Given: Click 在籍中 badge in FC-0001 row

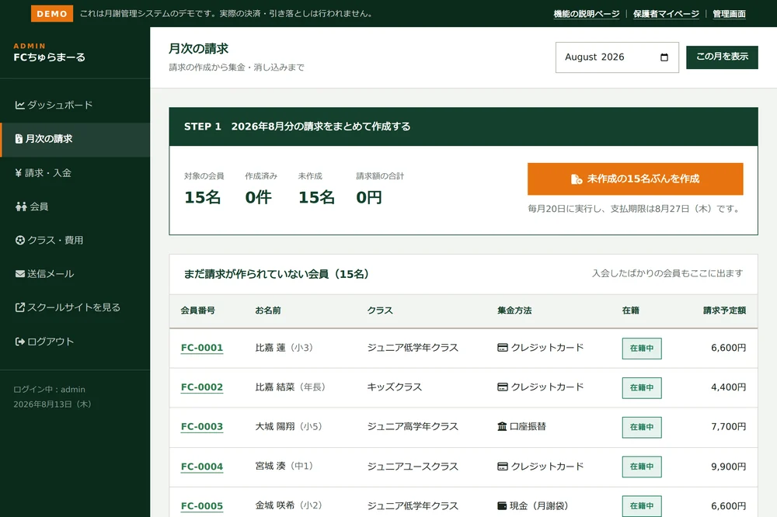Looking at the screenshot, I should click(642, 348).
